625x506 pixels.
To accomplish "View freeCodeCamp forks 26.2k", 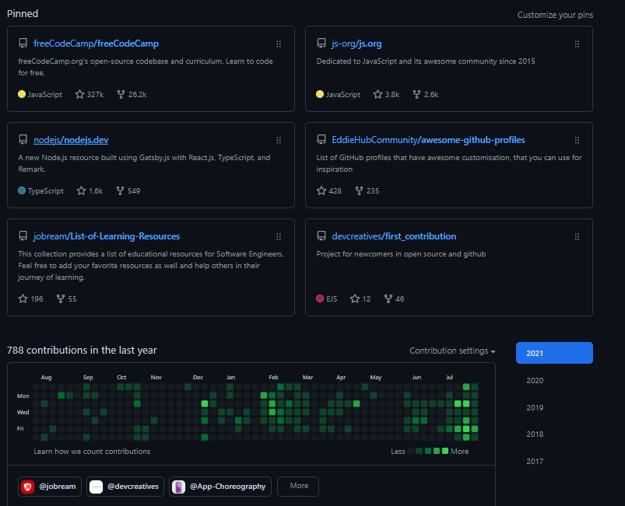I will coord(132,94).
